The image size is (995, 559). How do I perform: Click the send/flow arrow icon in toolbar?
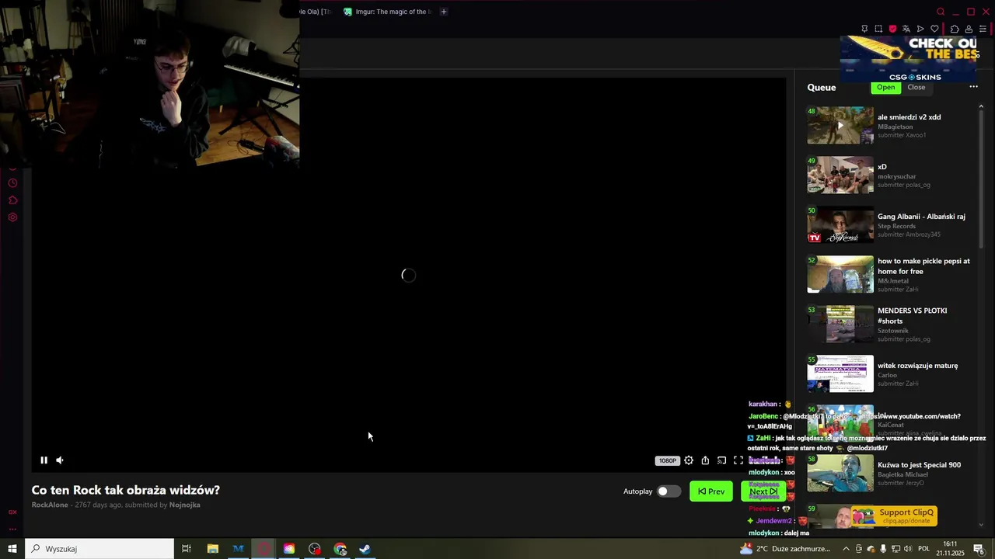pyautogui.click(x=920, y=29)
